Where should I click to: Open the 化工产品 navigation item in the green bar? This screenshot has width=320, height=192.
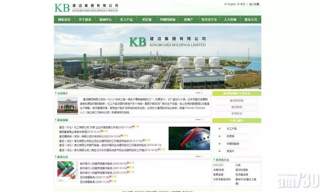126,19
